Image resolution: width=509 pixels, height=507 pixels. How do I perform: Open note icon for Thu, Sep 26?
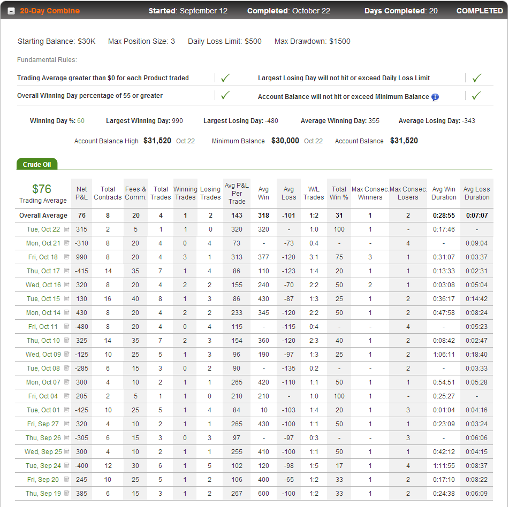[x=66, y=437]
